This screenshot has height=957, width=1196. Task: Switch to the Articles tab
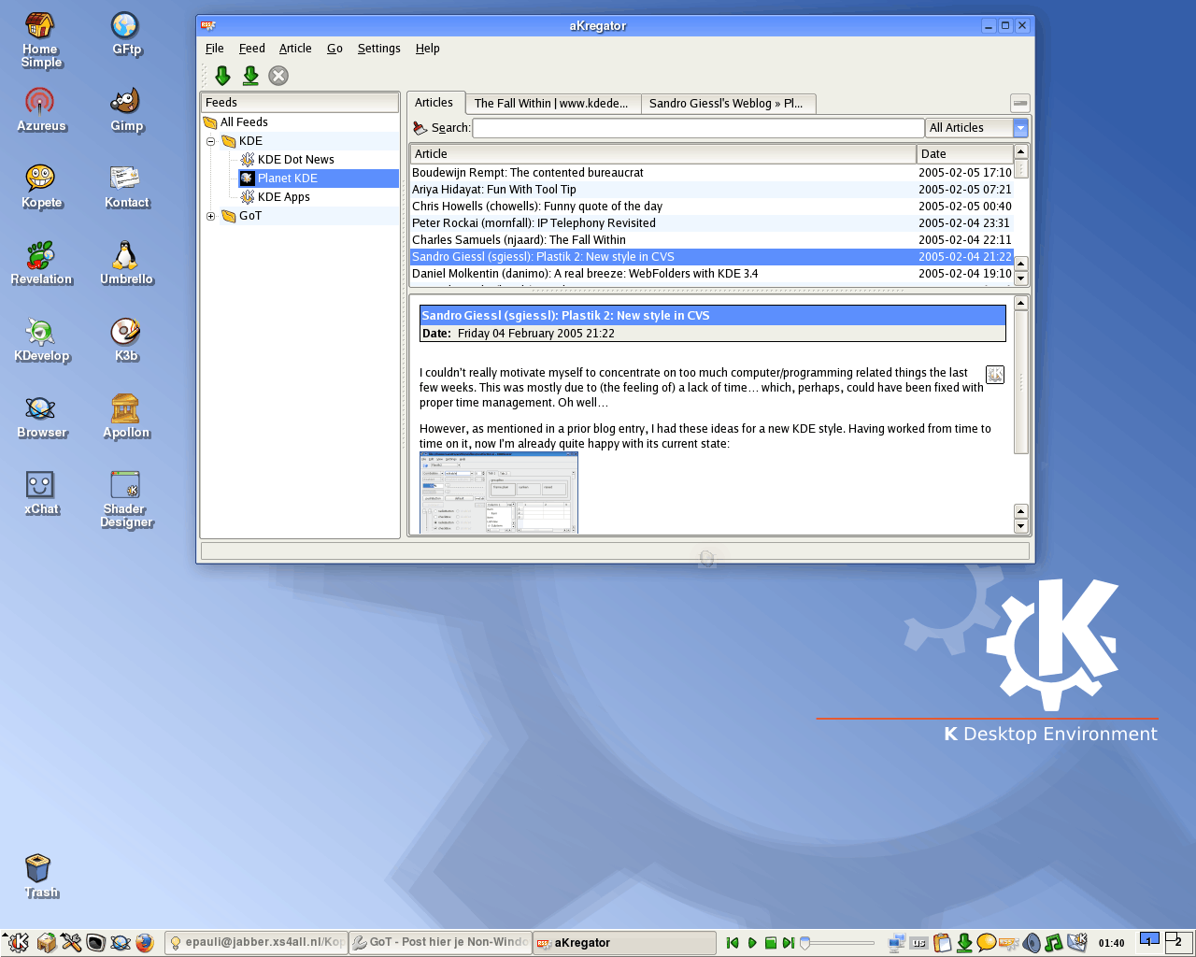pos(434,103)
